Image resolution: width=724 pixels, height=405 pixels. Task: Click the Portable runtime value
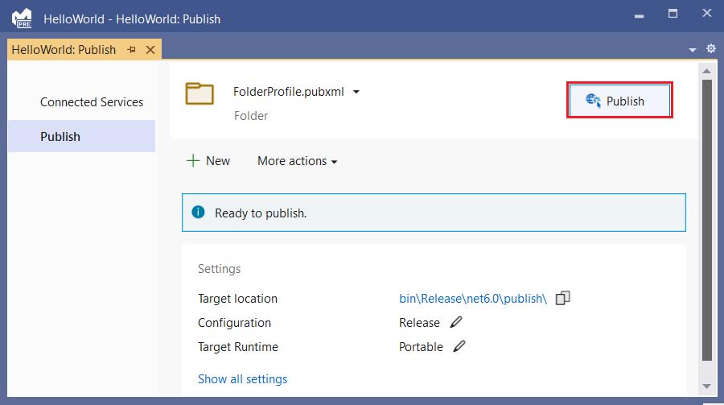point(421,347)
